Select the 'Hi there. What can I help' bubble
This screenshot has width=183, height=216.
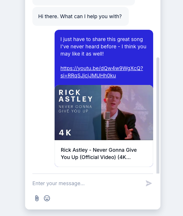[x=81, y=16]
